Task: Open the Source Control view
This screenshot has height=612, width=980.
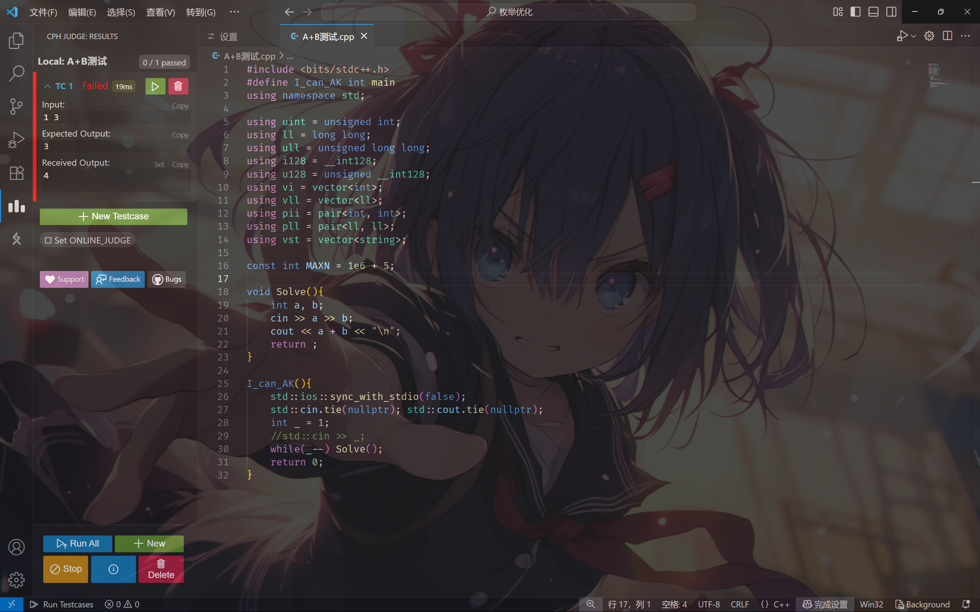Action: tap(16, 106)
